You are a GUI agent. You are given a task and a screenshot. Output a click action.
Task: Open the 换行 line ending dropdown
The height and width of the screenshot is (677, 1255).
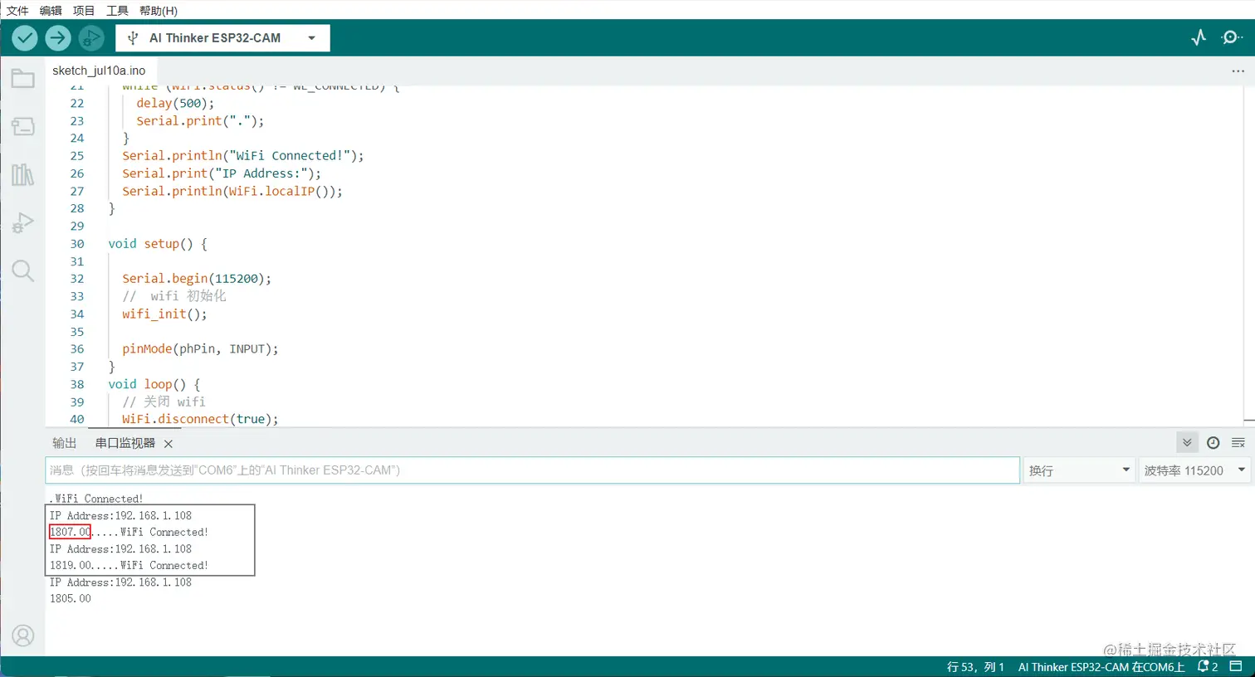coord(1079,470)
